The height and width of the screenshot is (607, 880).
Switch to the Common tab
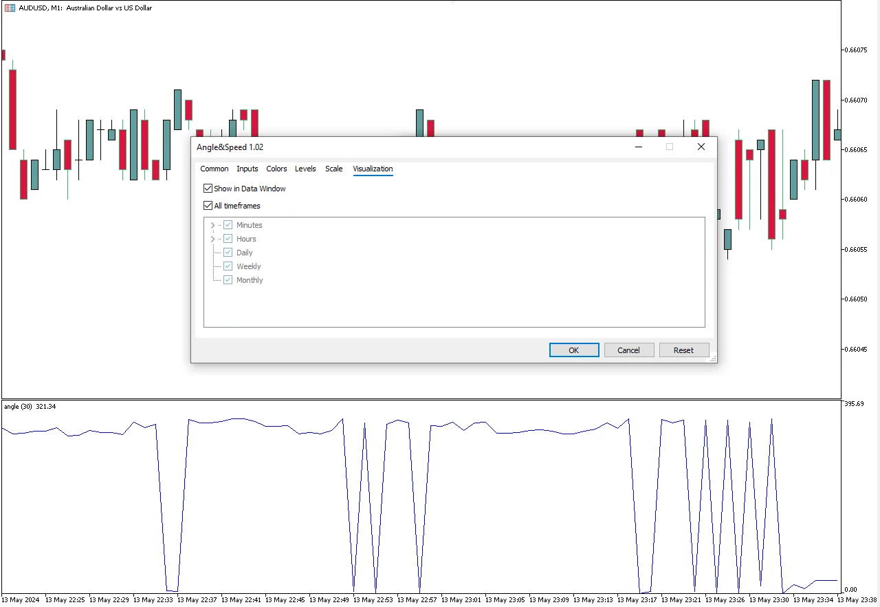(x=214, y=169)
